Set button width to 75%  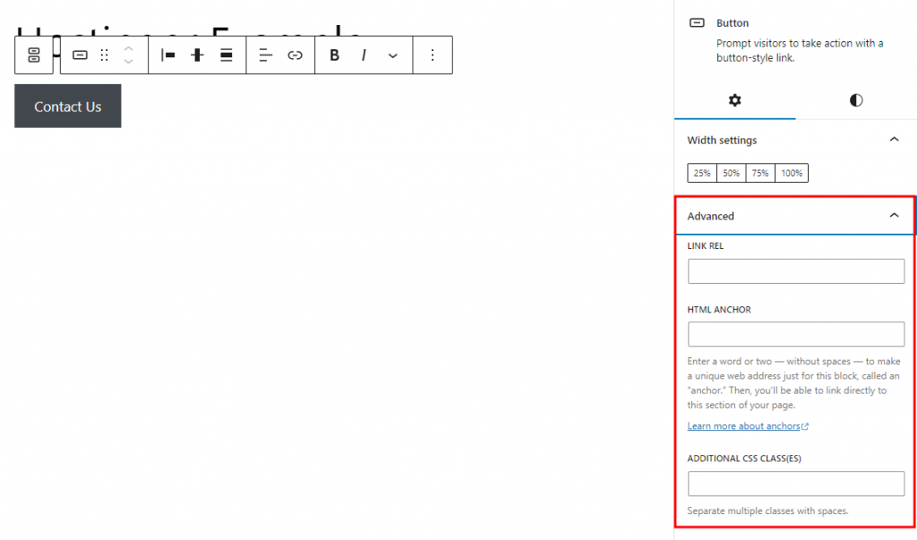[x=760, y=173]
